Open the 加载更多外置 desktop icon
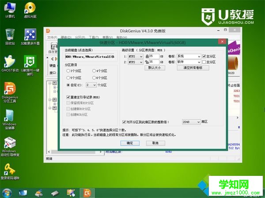Viewport: 265px width, 198px height. (x=30, y=37)
